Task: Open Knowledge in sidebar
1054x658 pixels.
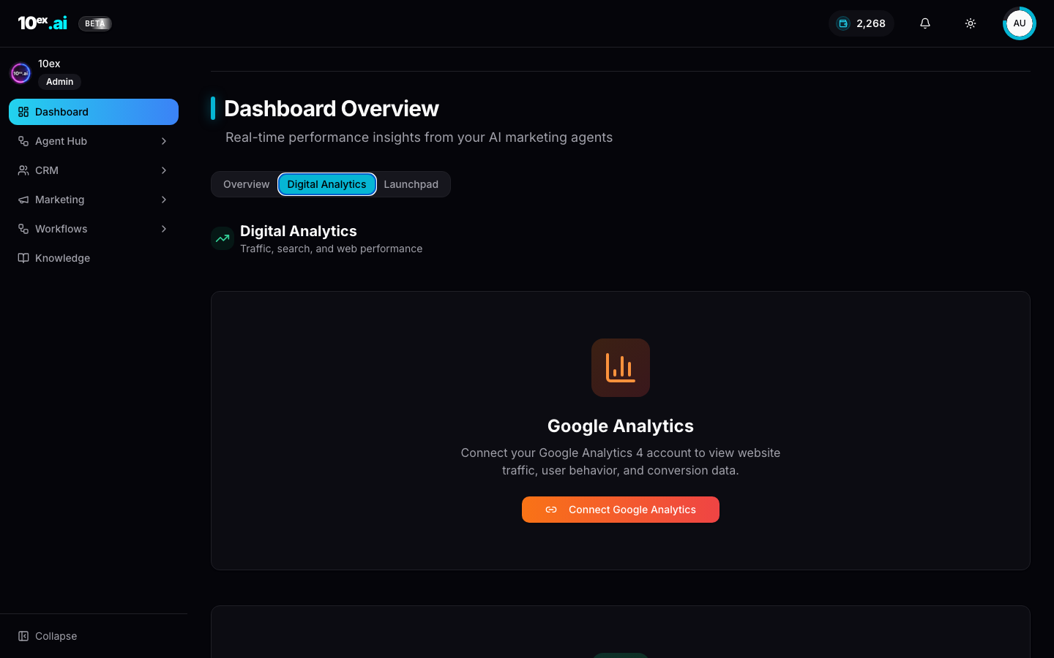Action: [94, 258]
